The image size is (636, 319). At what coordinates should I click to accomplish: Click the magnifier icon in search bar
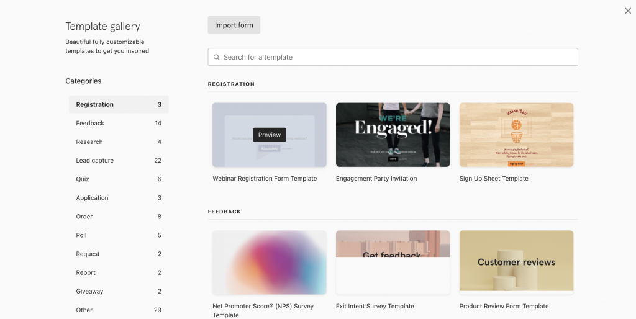click(x=216, y=57)
